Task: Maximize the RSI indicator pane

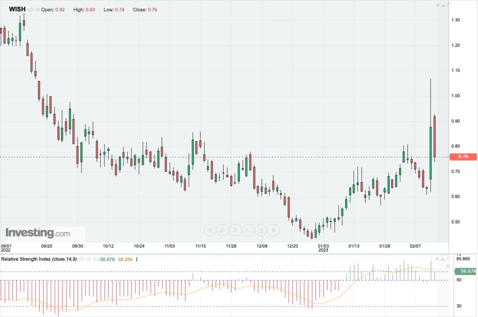Action: pos(448,259)
